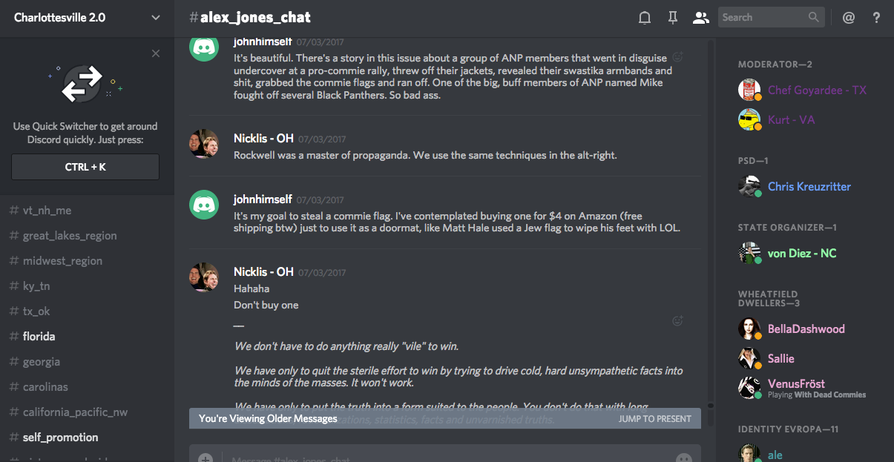Click the chat scrollbar thumb
Image resolution: width=894 pixels, height=462 pixels.
pos(710,406)
